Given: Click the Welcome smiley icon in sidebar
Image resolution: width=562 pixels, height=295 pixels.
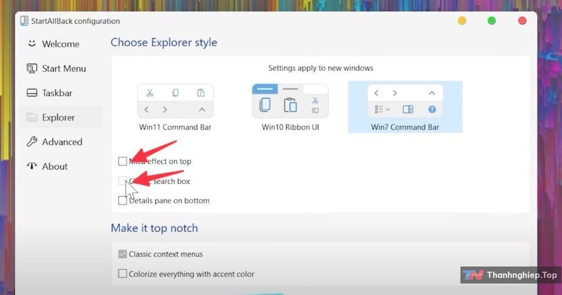Looking at the screenshot, I should 32,44.
